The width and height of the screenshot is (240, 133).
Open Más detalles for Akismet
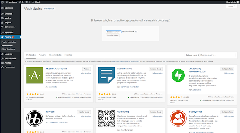[86, 73]
